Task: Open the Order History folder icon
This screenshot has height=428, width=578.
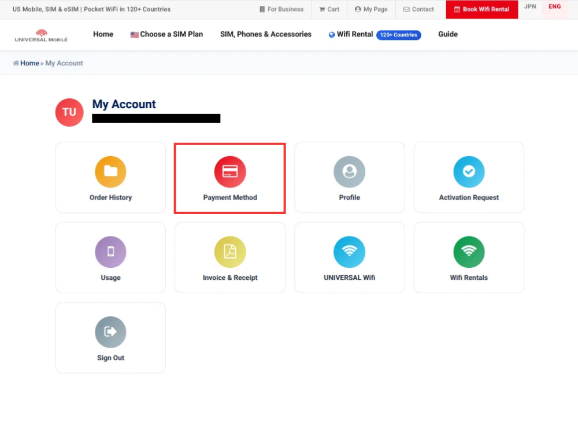Action: tap(110, 172)
